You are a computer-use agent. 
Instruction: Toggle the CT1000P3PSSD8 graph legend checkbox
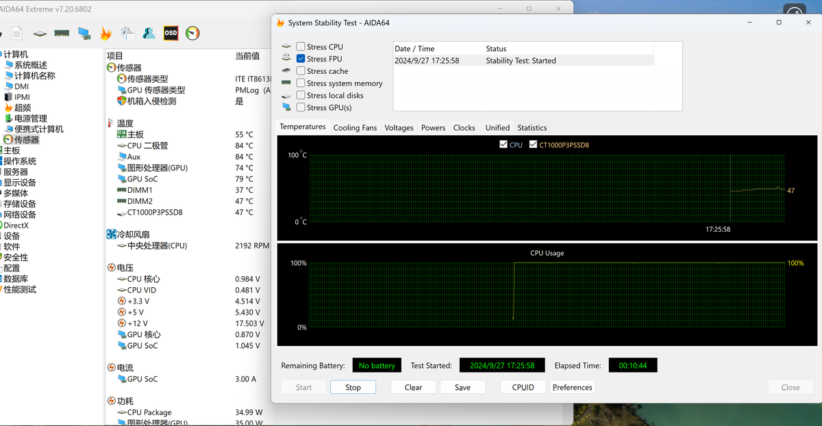534,145
